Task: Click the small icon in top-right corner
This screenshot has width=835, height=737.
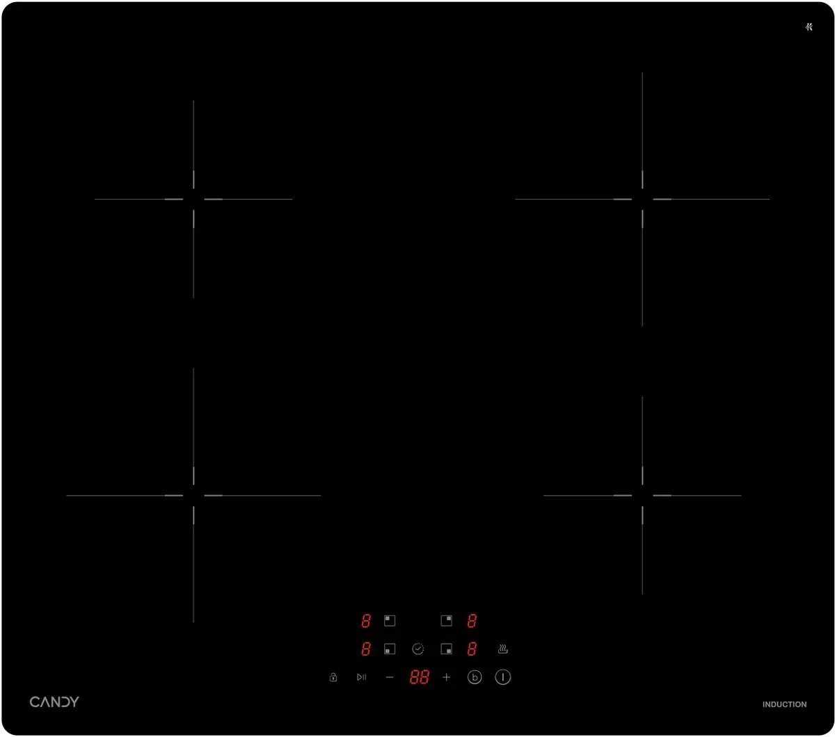Action: tap(809, 27)
